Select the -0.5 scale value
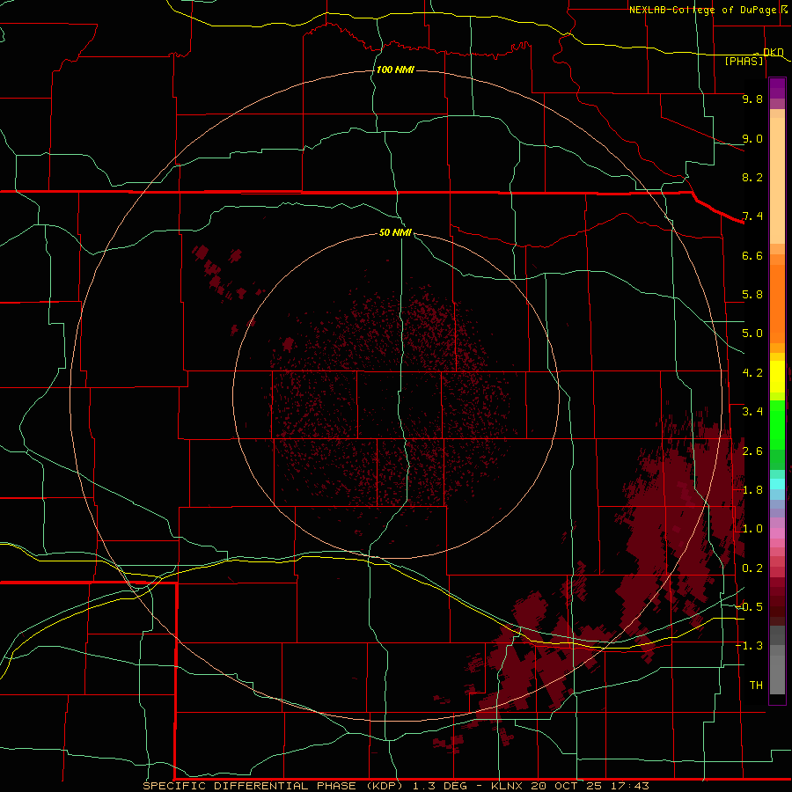Screen dimensions: 792x792 [x=749, y=607]
